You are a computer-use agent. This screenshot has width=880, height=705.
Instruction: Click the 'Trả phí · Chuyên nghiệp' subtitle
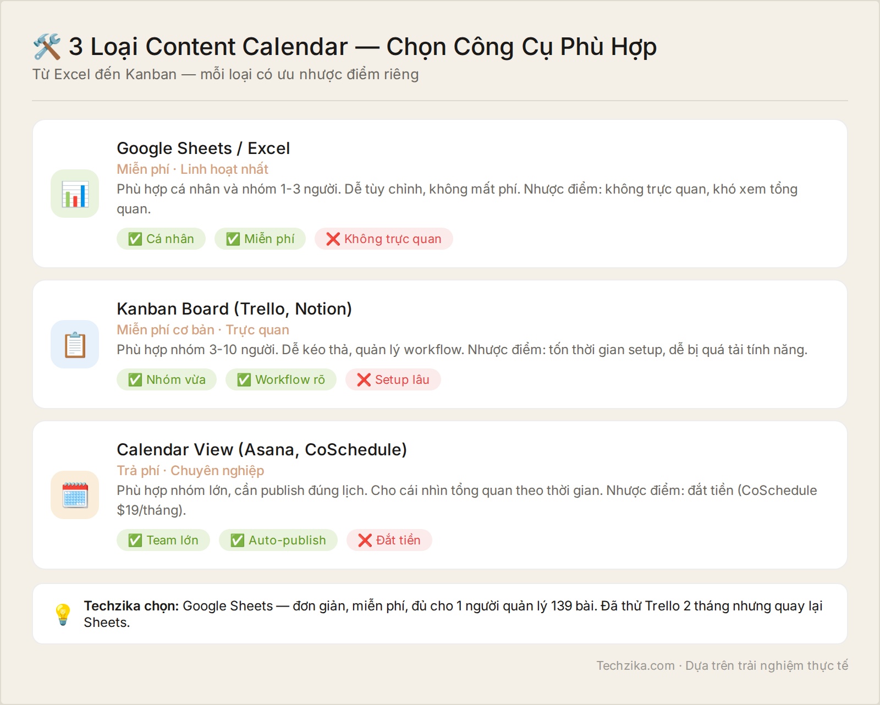[x=190, y=471]
